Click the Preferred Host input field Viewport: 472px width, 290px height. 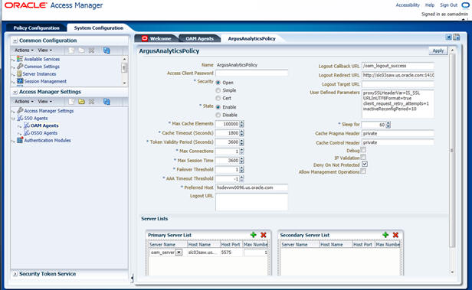(251, 187)
